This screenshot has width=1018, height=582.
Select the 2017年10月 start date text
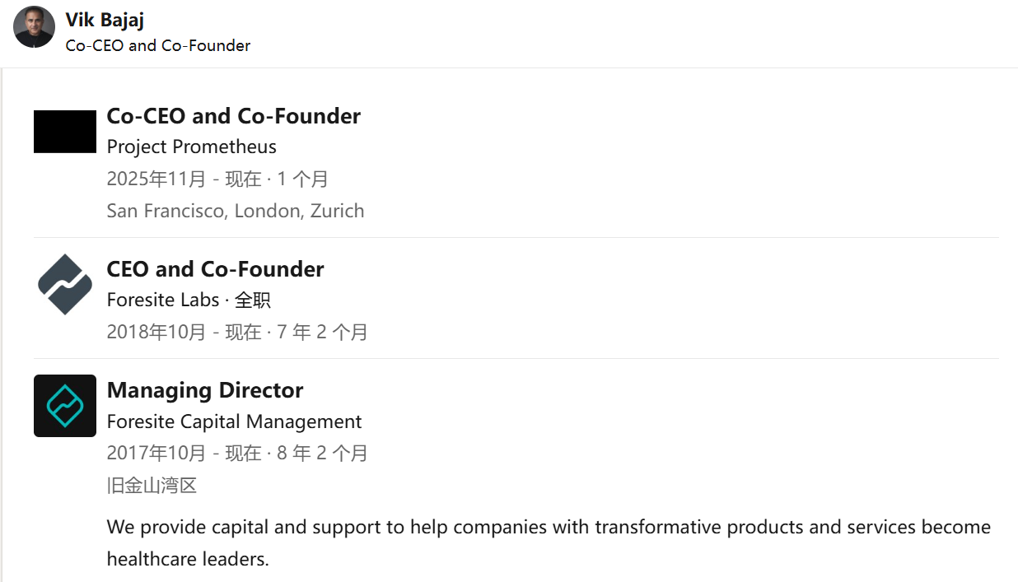[156, 453]
